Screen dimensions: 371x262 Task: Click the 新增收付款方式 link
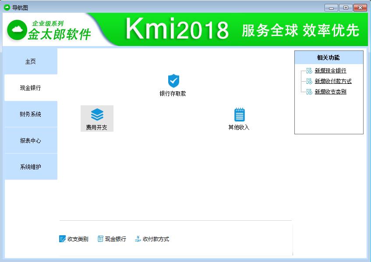pos(332,81)
